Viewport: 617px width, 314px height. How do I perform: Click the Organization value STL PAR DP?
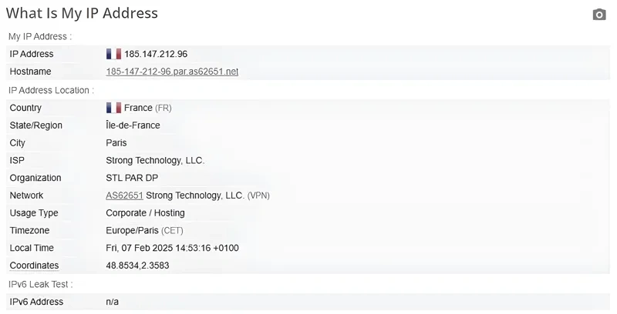tap(132, 178)
